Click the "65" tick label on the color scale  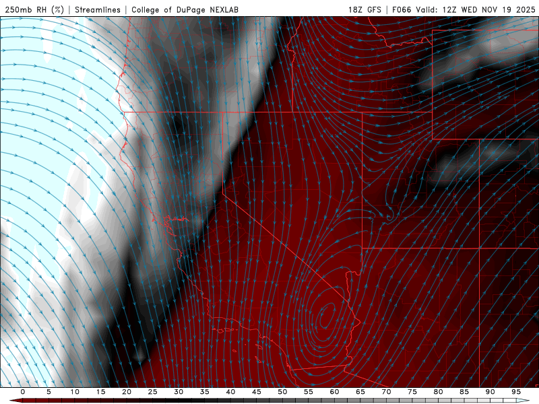coord(360,392)
